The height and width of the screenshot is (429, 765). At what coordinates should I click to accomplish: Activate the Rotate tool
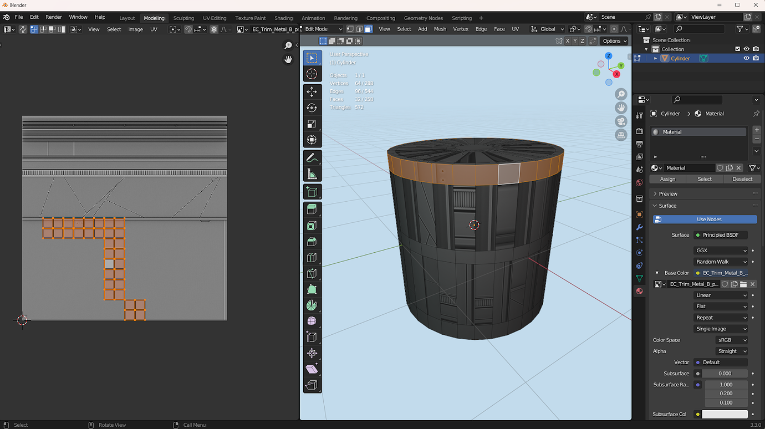pyautogui.click(x=312, y=108)
